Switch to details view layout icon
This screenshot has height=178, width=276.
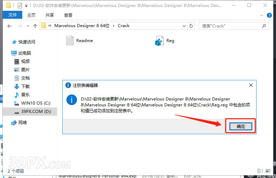coord(260,171)
